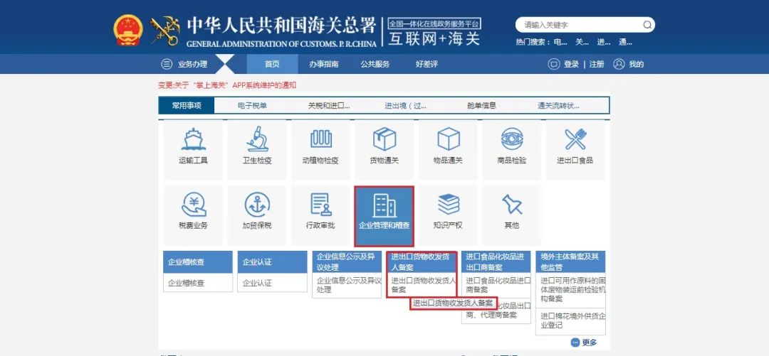Click the 登录 login link

click(571, 64)
